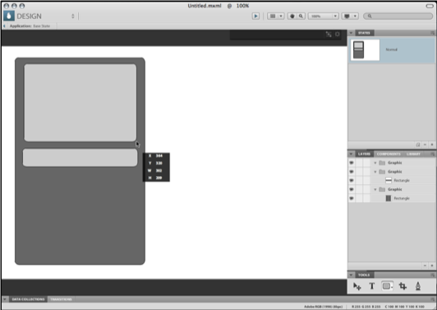Open the Tools panel options menu

click(433, 275)
